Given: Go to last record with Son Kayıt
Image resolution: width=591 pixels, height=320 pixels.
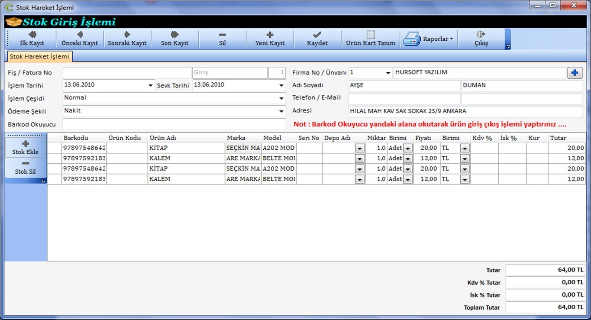Looking at the screenshot, I should pyautogui.click(x=174, y=39).
